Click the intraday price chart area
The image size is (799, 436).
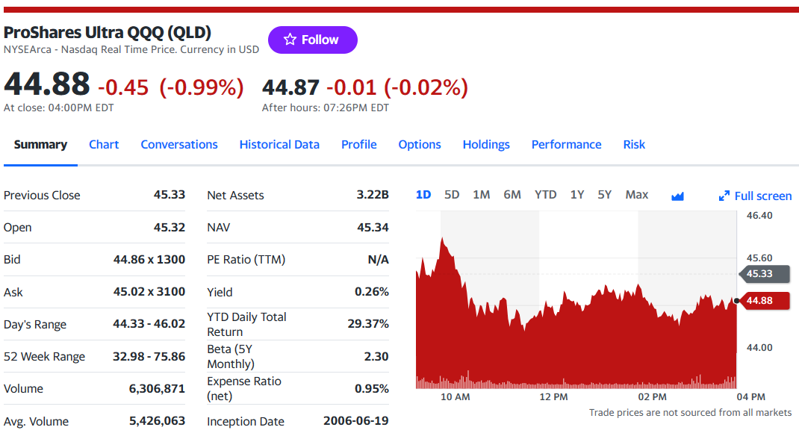click(576, 299)
